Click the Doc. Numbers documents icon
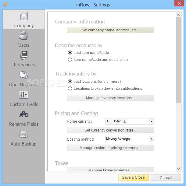The height and width of the screenshot is (186, 186). (23, 75)
